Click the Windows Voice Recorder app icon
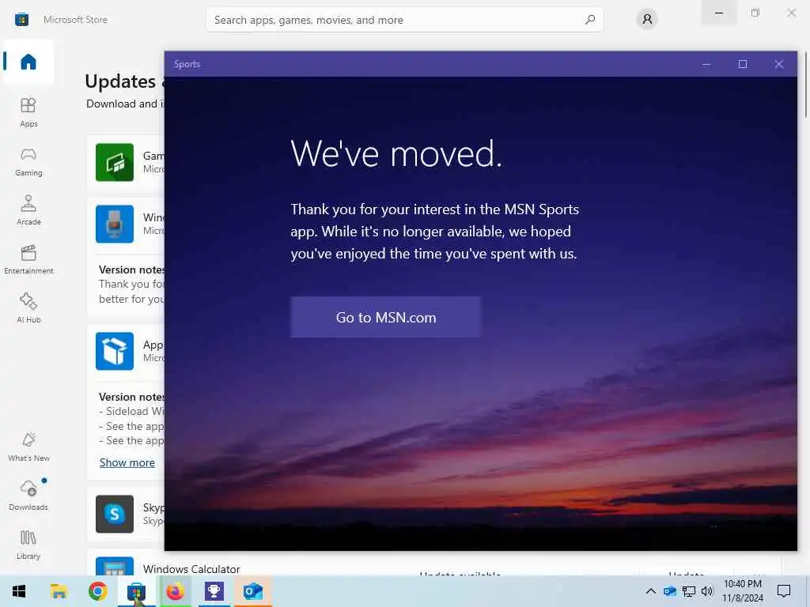The height and width of the screenshot is (607, 810). pos(115,224)
